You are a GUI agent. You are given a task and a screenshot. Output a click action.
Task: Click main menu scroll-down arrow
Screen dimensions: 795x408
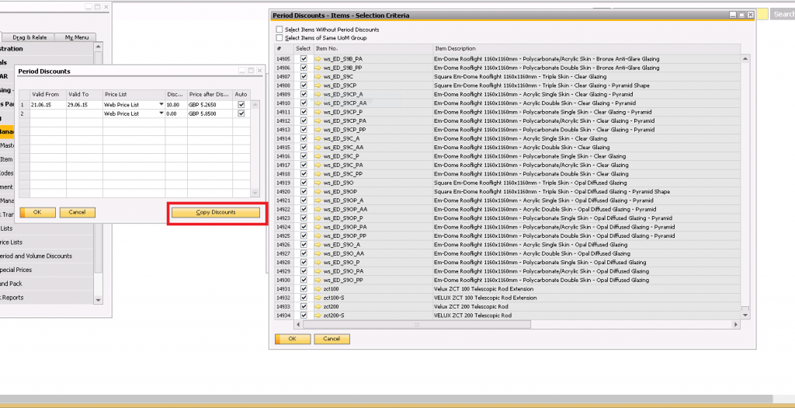(x=99, y=300)
